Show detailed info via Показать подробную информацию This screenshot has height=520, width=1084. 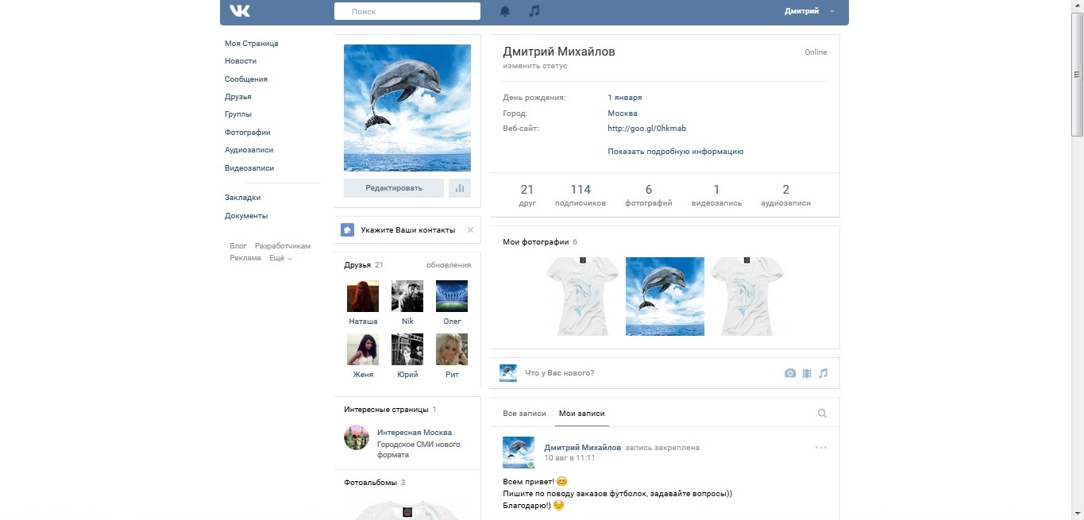(x=675, y=151)
